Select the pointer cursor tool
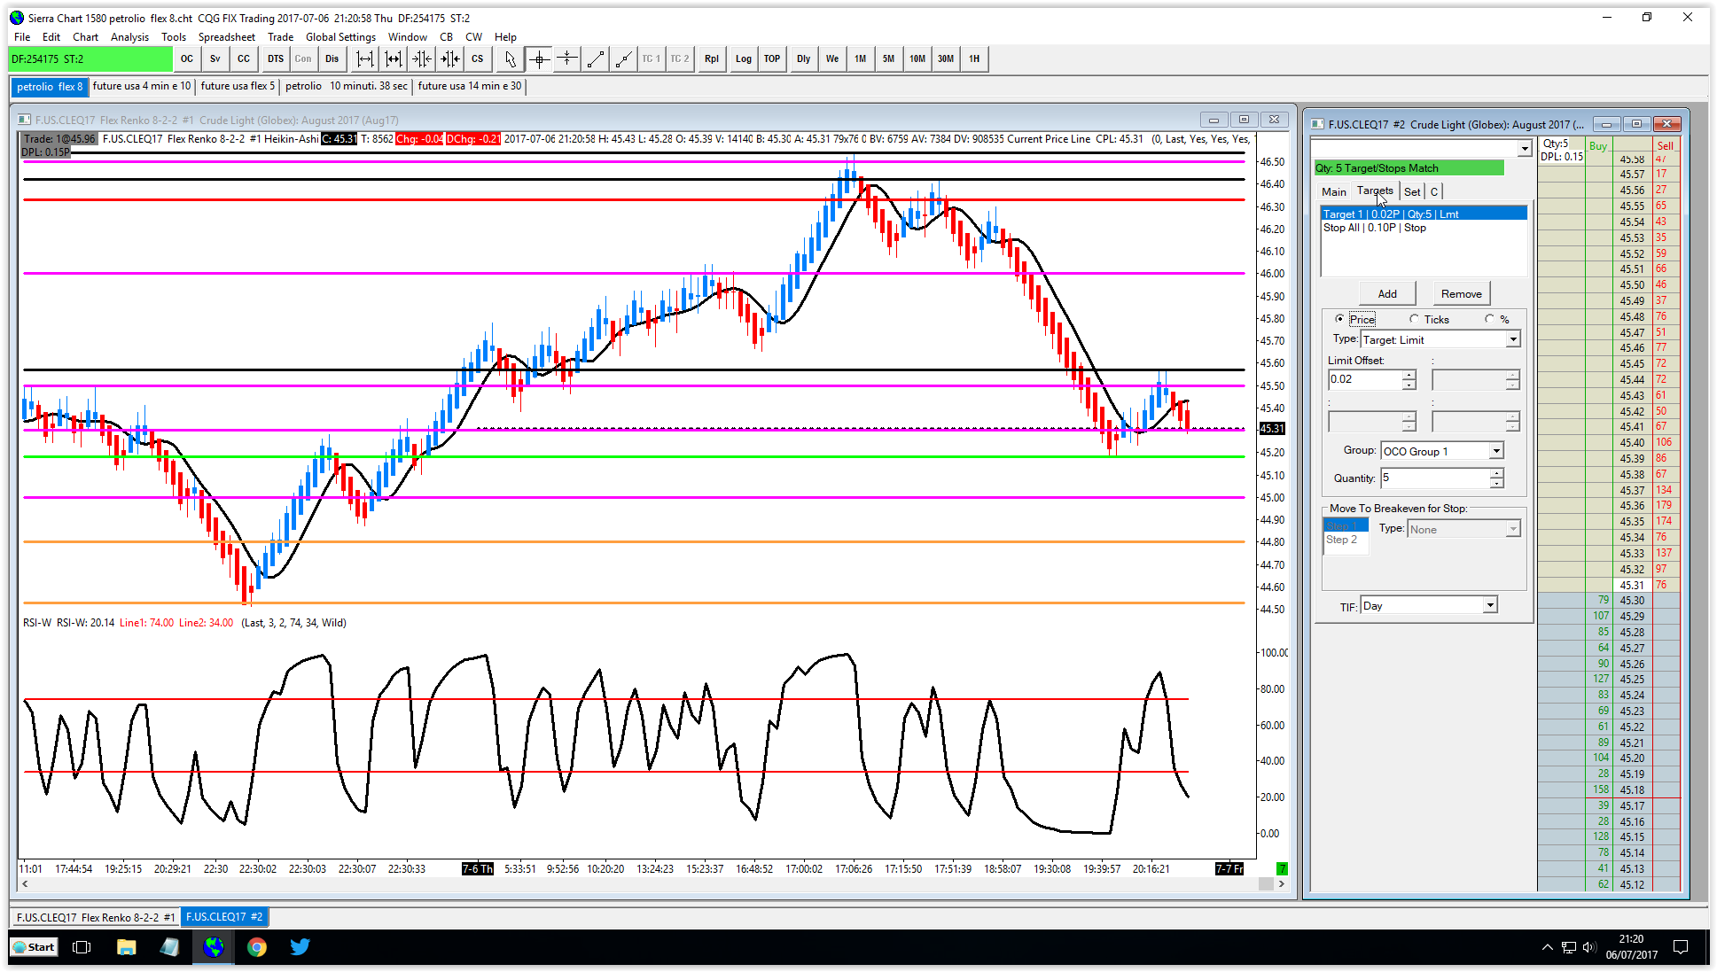This screenshot has width=1717, height=972. coord(510,59)
